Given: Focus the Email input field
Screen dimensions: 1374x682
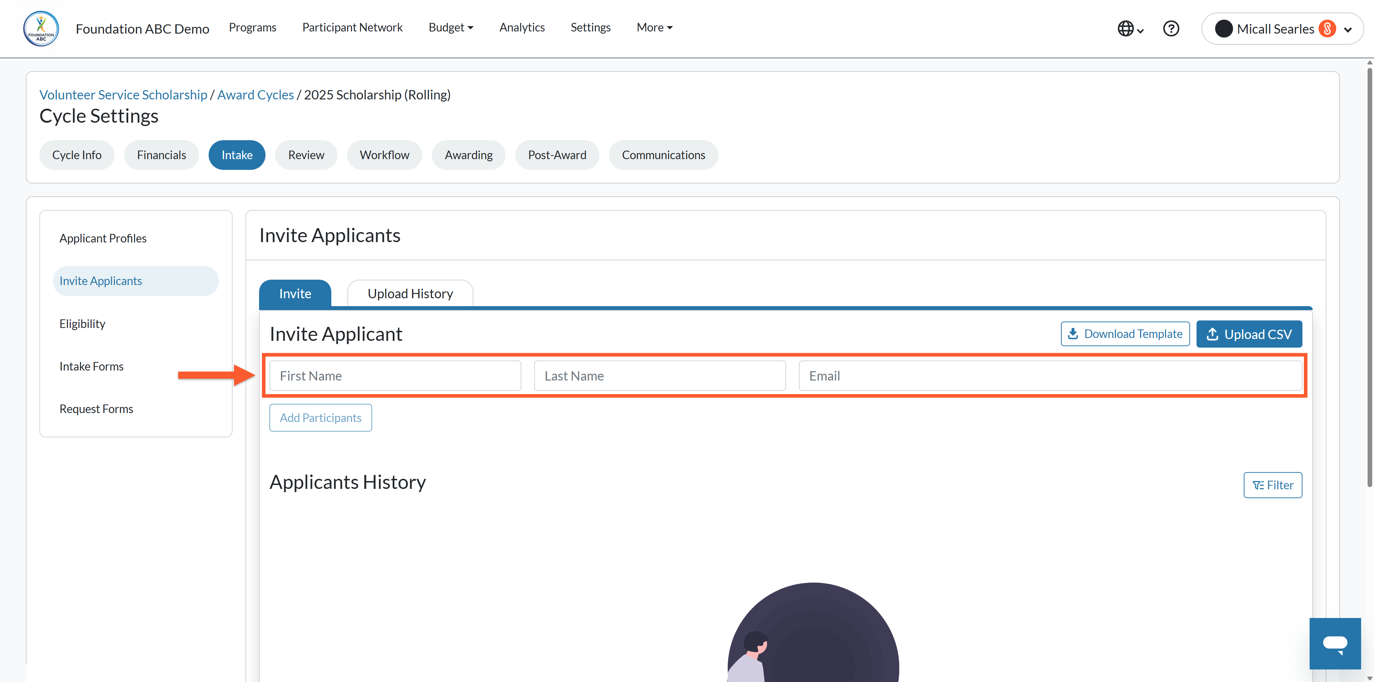Looking at the screenshot, I should click(x=1050, y=376).
